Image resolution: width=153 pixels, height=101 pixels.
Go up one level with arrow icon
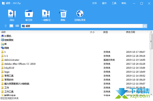point(6,26)
